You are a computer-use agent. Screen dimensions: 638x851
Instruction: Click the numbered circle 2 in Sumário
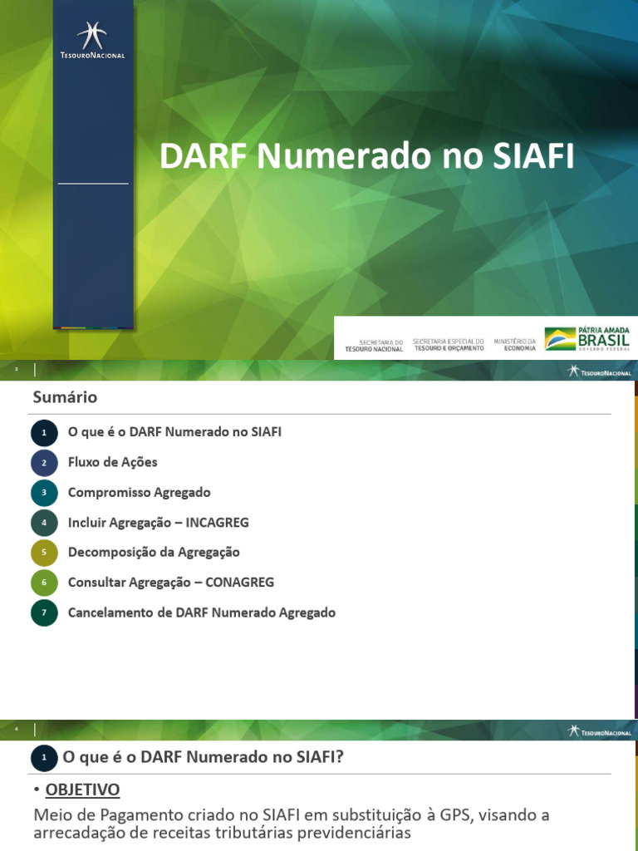pyautogui.click(x=44, y=463)
